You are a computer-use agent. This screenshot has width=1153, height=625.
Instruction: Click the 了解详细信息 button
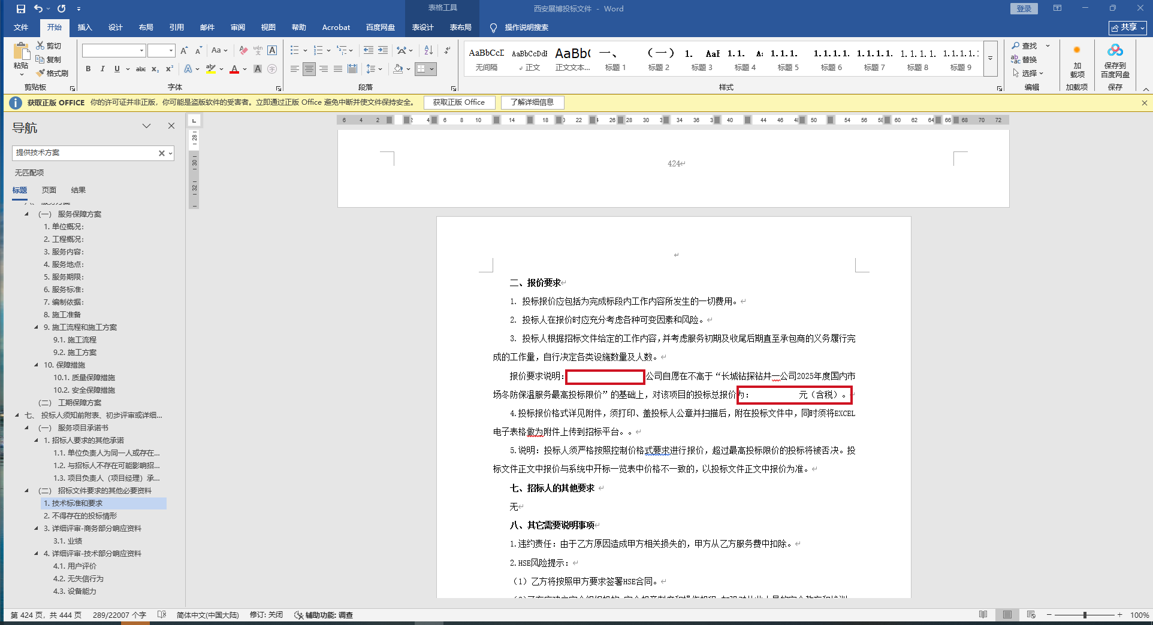(x=532, y=102)
